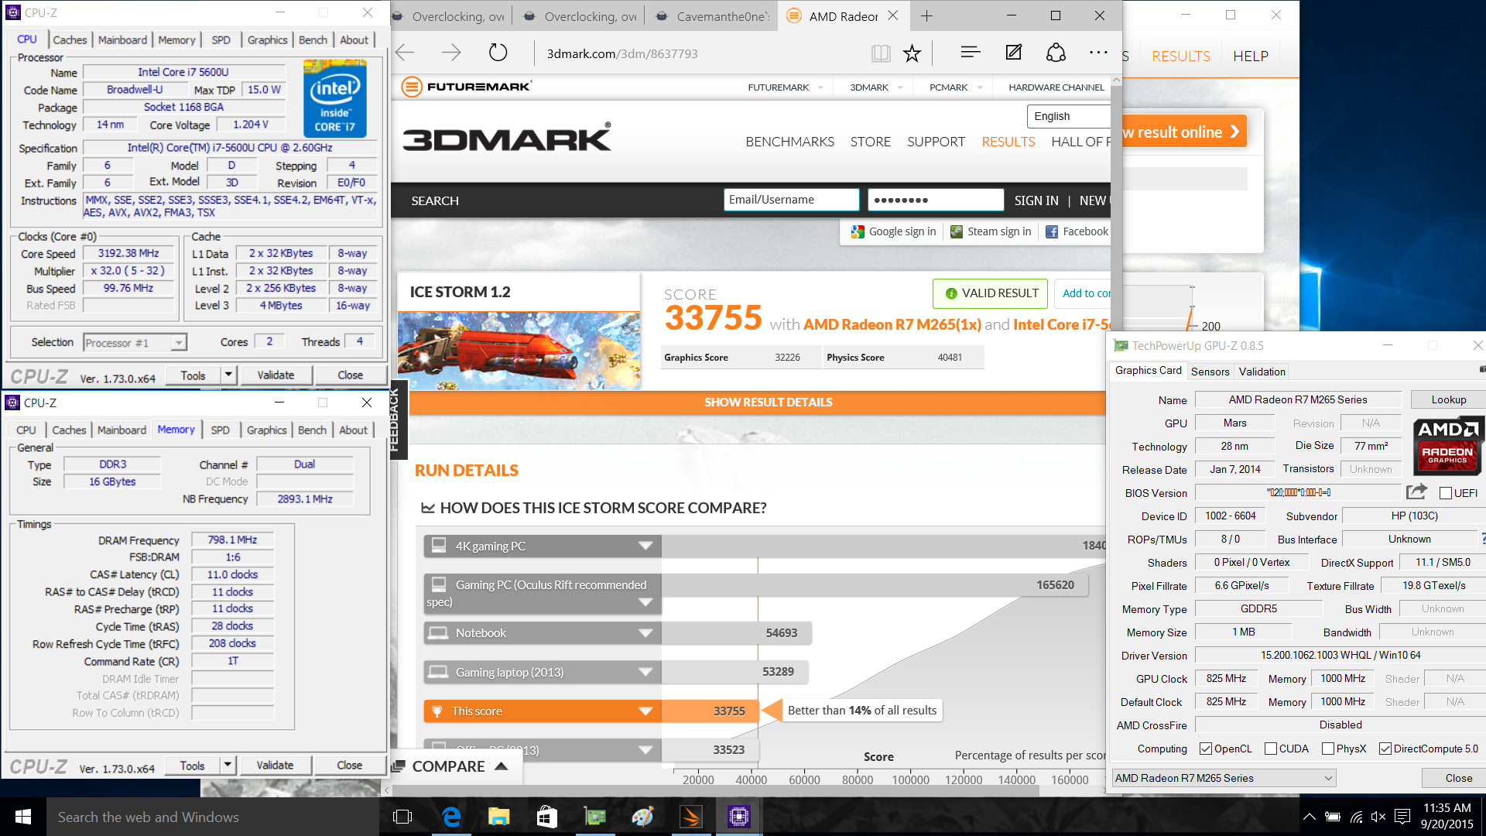
Task: Open a new browser tab
Action: (926, 15)
